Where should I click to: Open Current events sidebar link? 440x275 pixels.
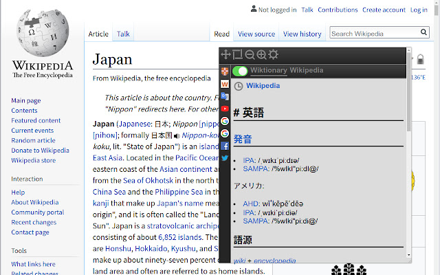32,131
